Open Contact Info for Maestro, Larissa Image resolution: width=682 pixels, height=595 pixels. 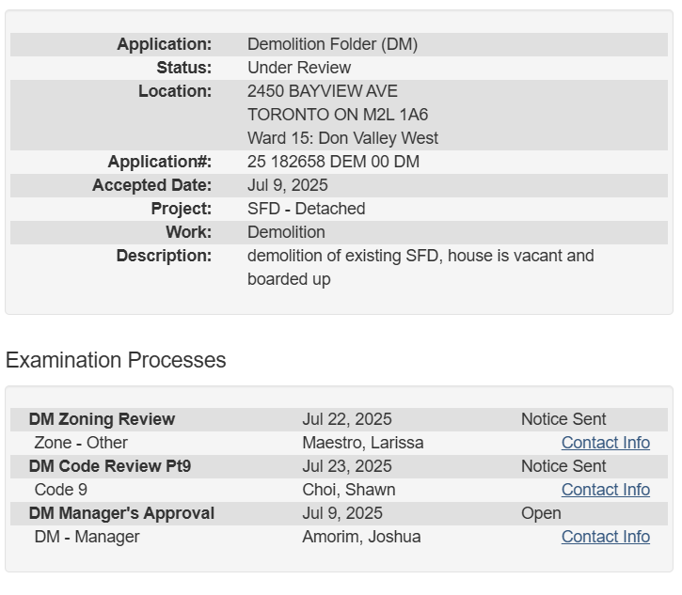click(605, 443)
